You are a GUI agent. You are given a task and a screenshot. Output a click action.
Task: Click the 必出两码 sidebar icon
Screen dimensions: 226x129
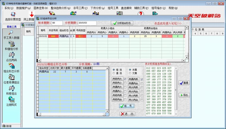tap(11, 56)
